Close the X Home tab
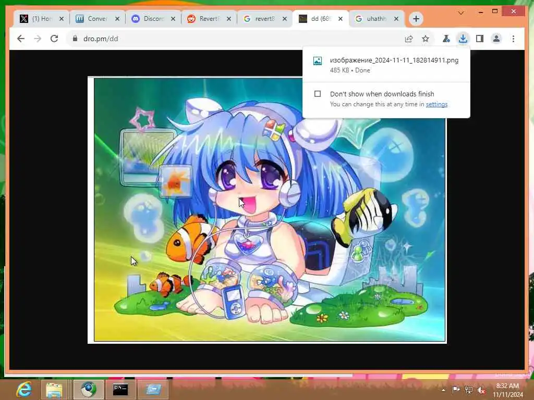 (62, 19)
